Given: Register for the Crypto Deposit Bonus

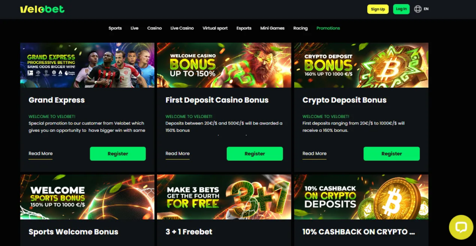Looking at the screenshot, I should pos(391,154).
